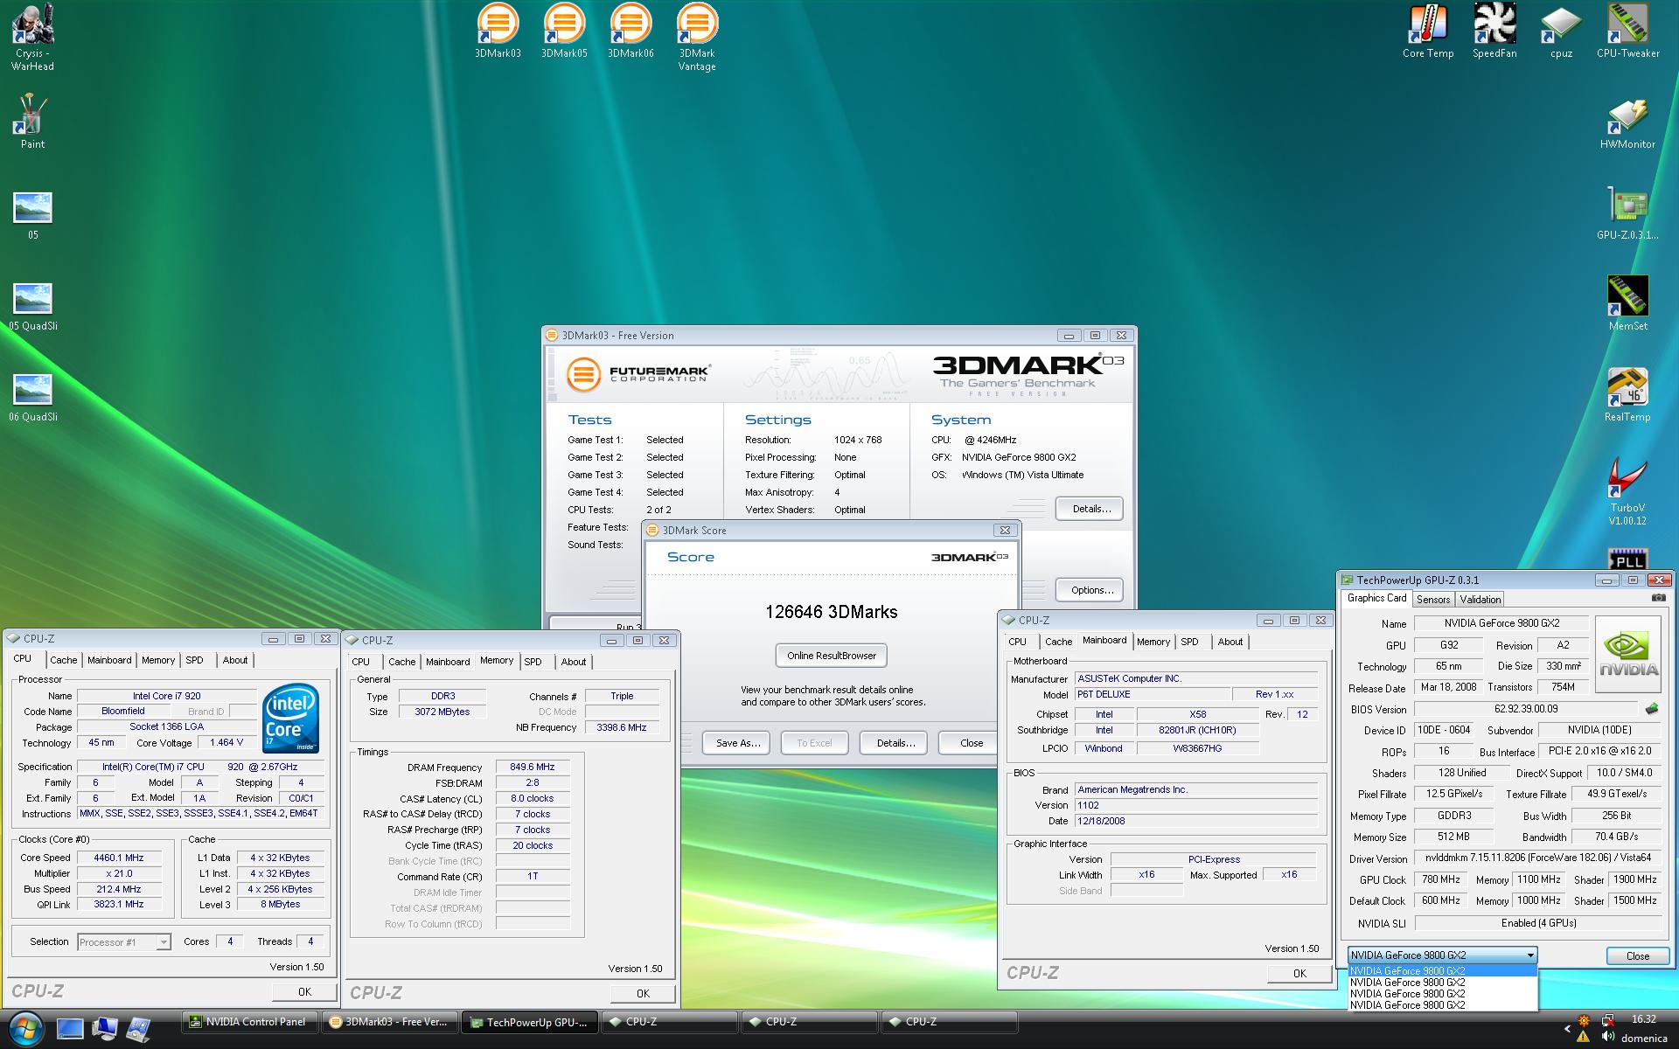The image size is (1679, 1049).
Task: Switch to Validation tab in GPU-Z
Action: tap(1480, 599)
